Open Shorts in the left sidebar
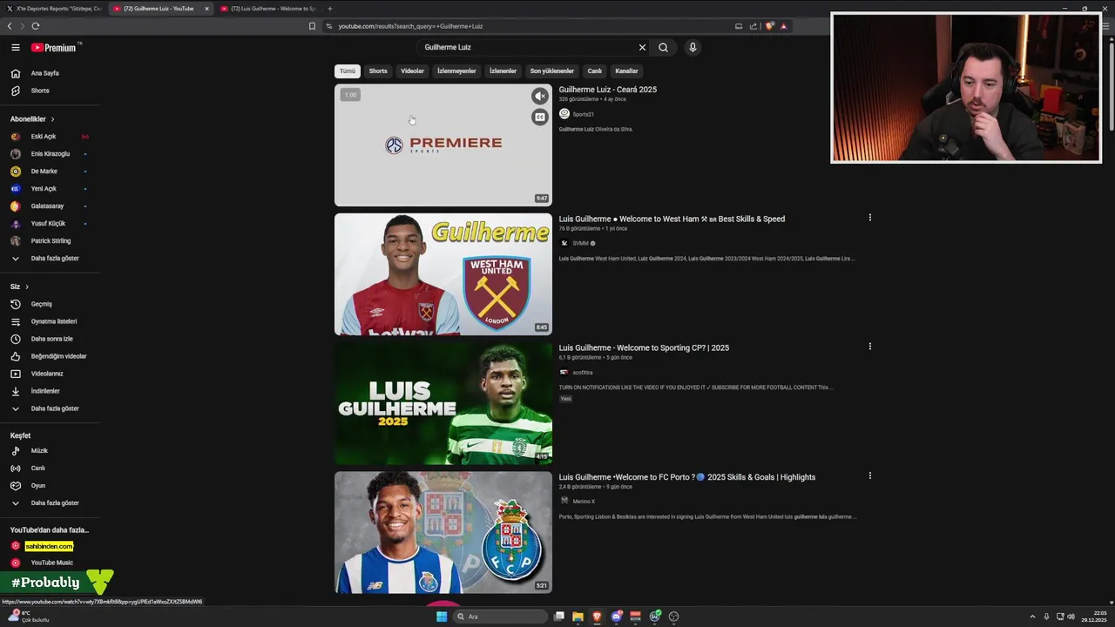This screenshot has width=1115, height=627. pyautogui.click(x=50, y=91)
